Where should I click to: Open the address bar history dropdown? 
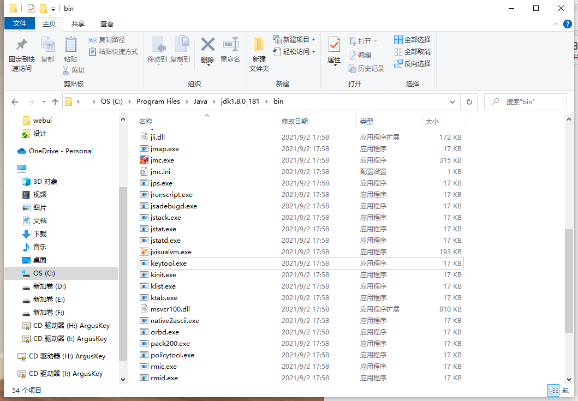point(452,101)
